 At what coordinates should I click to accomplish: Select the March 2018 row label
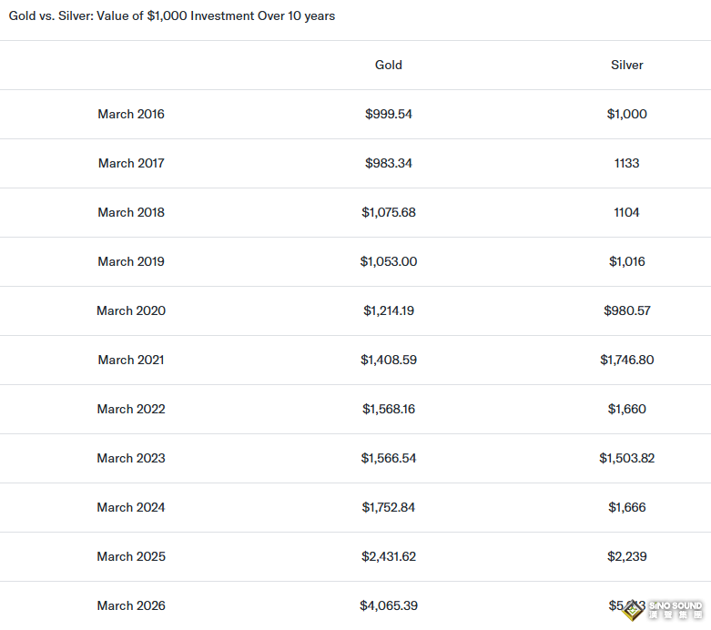[x=131, y=212]
